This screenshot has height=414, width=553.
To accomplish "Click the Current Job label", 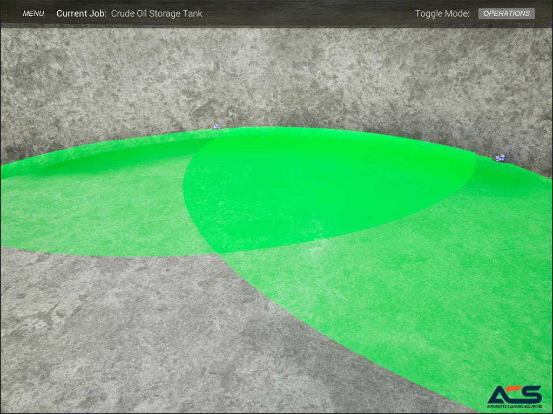I will [82, 13].
